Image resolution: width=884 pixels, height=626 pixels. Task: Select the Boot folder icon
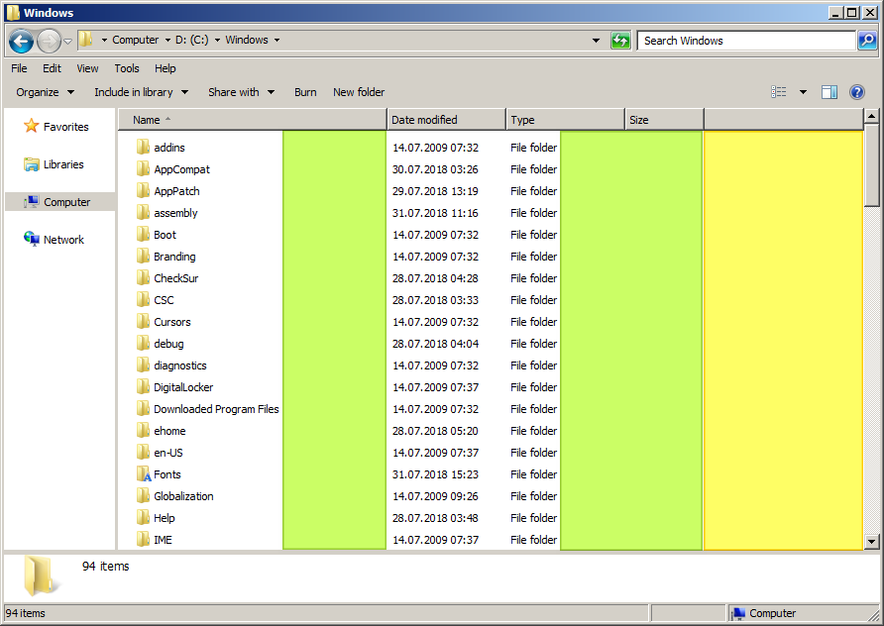(x=143, y=235)
